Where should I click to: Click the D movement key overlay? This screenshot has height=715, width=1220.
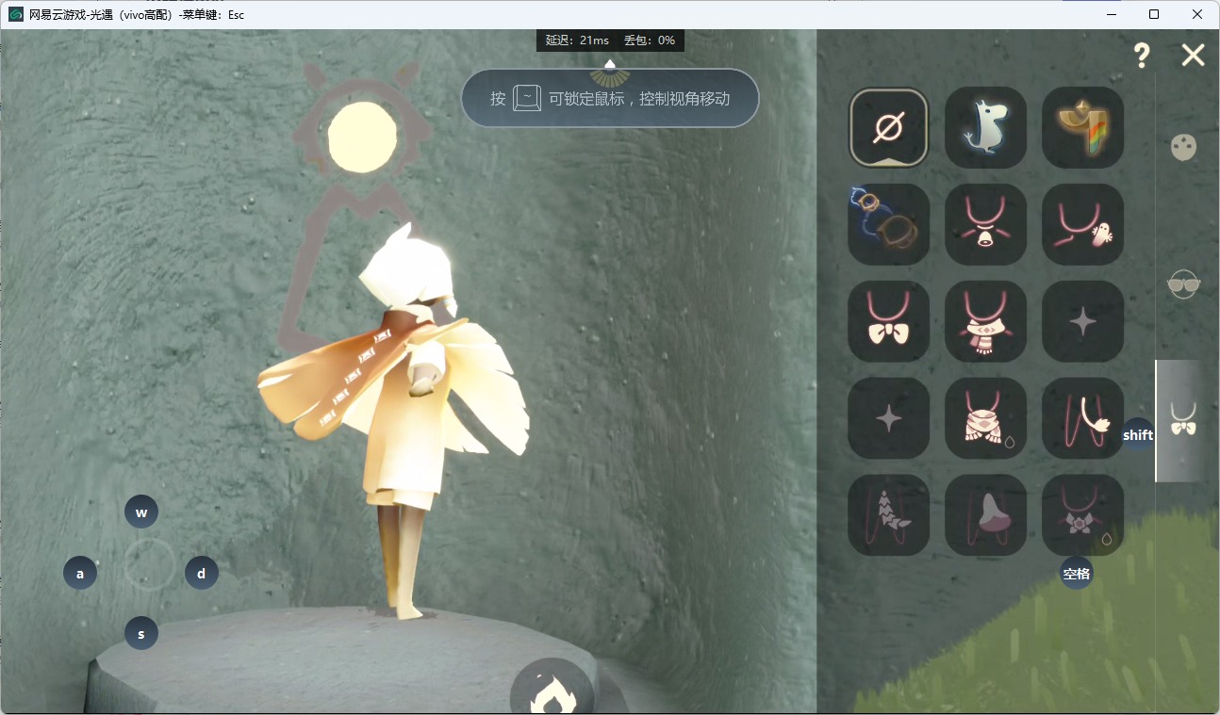tap(202, 573)
